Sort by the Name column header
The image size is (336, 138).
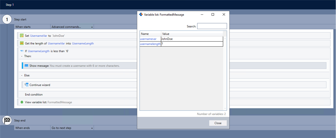point(150,34)
